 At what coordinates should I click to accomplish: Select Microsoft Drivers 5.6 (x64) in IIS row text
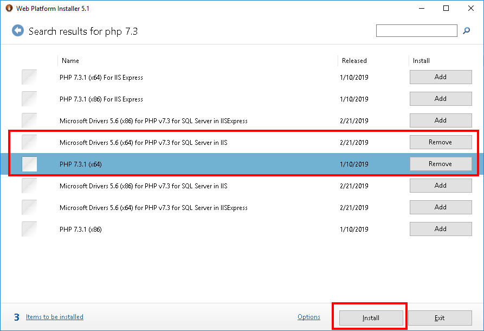[144, 143]
